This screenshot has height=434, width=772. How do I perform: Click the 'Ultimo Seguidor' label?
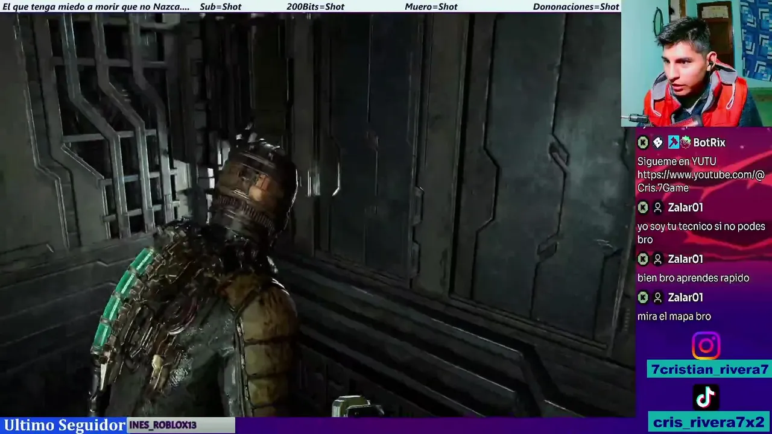[x=64, y=425]
